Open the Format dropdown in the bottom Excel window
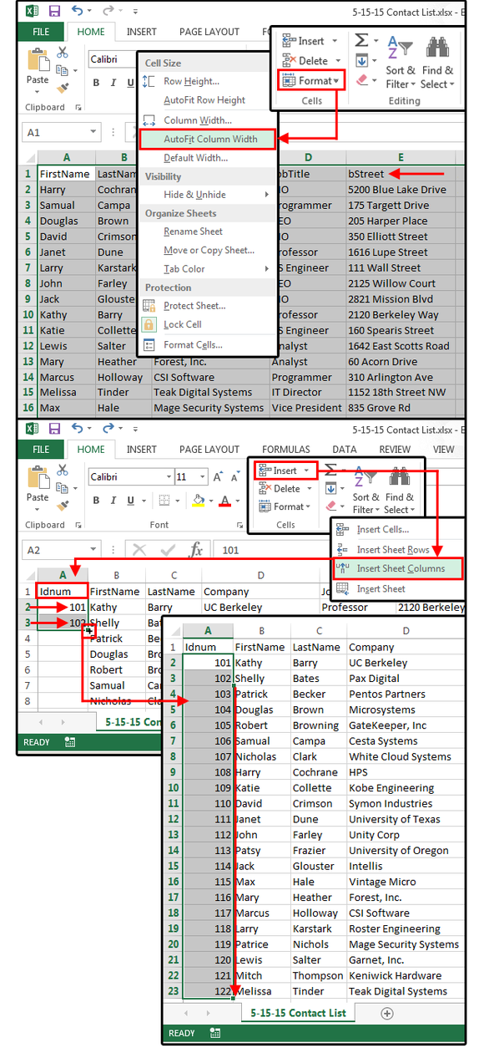 coord(285,506)
